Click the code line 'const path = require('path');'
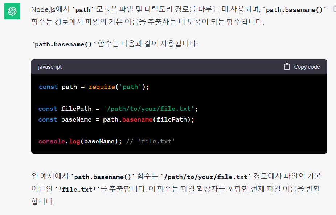The height and width of the screenshot is (215, 336). [94, 87]
